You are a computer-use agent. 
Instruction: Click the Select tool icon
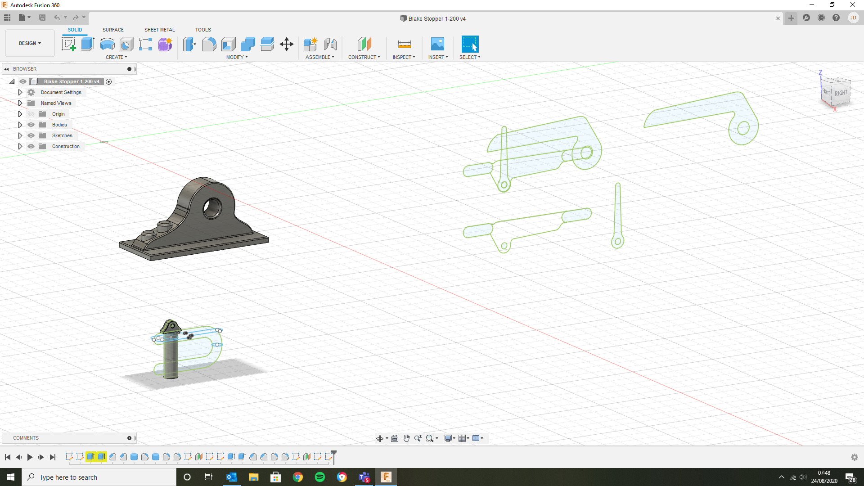(x=470, y=44)
